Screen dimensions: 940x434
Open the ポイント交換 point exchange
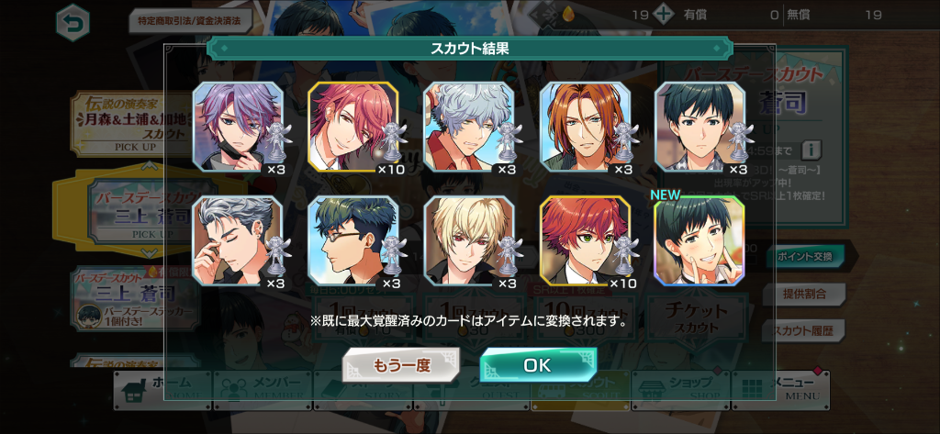804,257
